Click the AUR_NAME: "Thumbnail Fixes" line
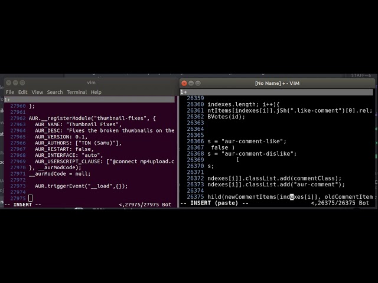This screenshot has height=283, width=378. [78, 124]
